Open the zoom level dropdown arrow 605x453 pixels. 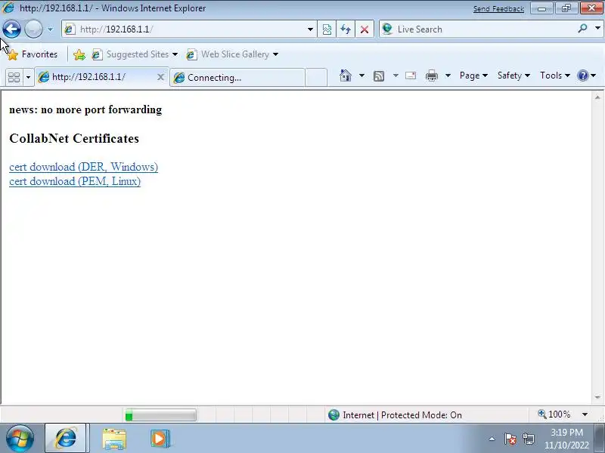[585, 414]
